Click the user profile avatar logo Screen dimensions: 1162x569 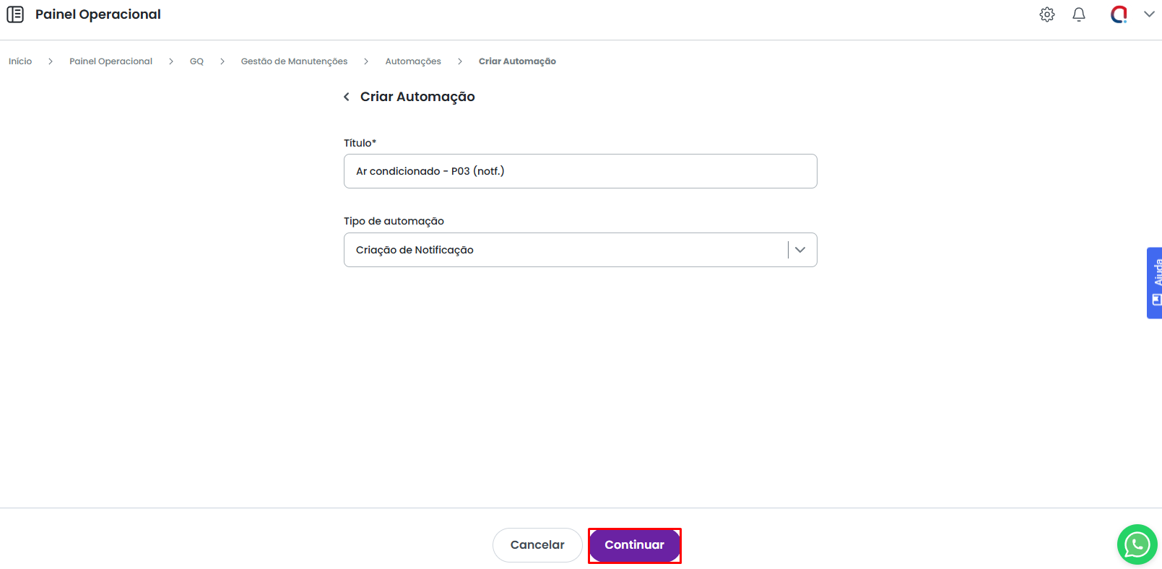(x=1119, y=14)
